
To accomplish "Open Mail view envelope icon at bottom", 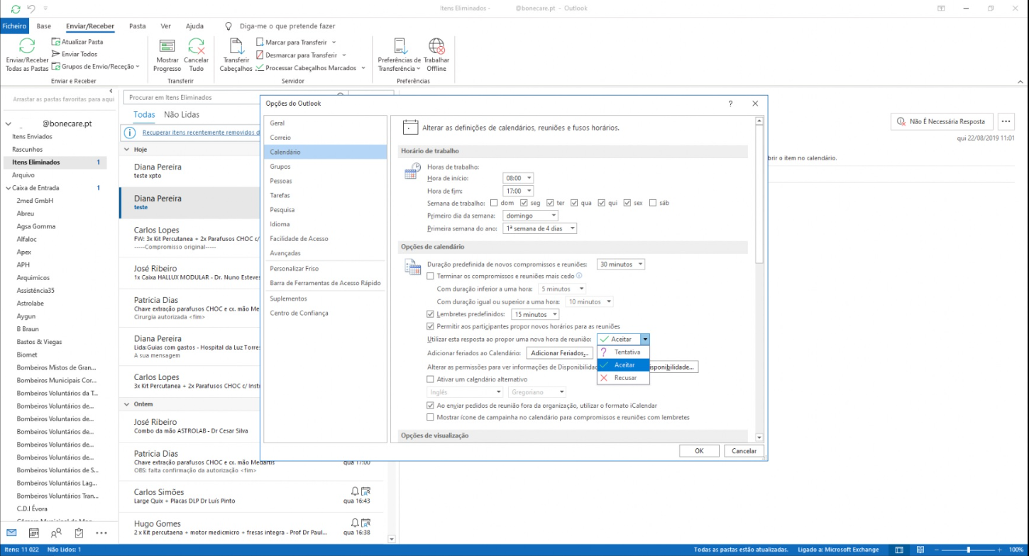I will 11,533.
